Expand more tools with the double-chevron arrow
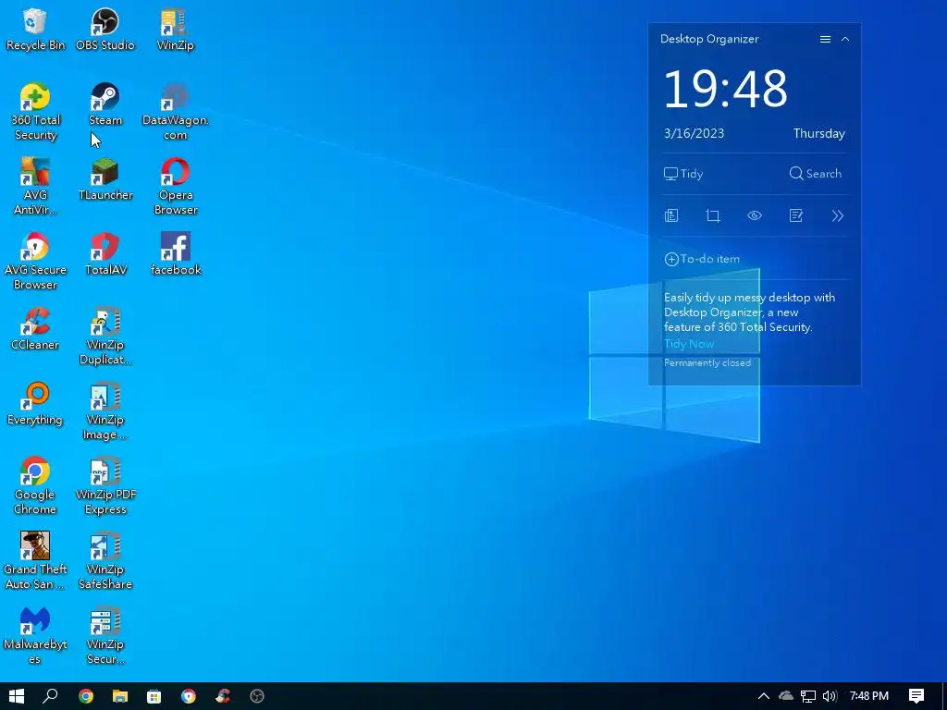The height and width of the screenshot is (710, 947). [837, 215]
